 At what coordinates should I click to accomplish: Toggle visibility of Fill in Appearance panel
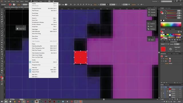coord(162,61)
